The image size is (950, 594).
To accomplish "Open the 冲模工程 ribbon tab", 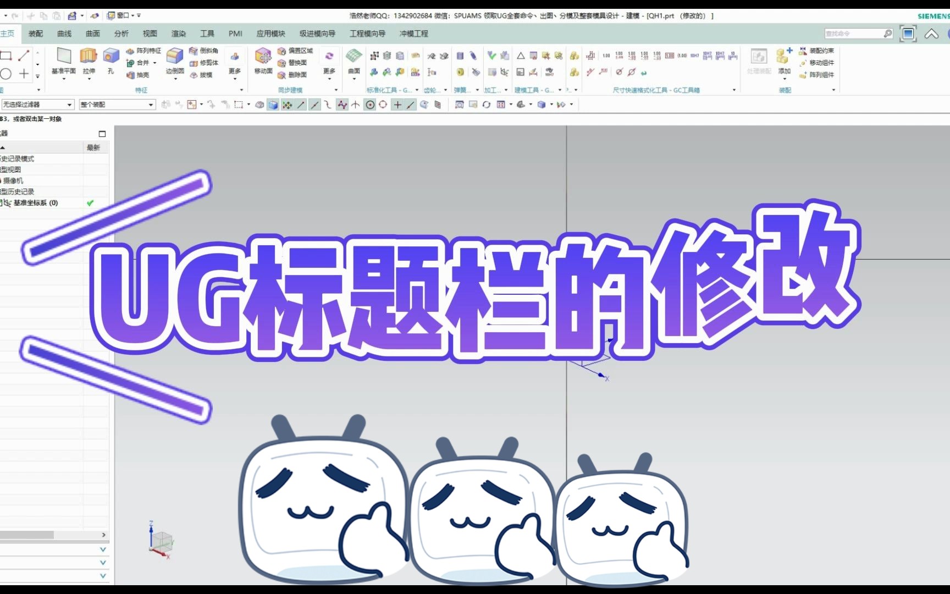I will point(413,34).
